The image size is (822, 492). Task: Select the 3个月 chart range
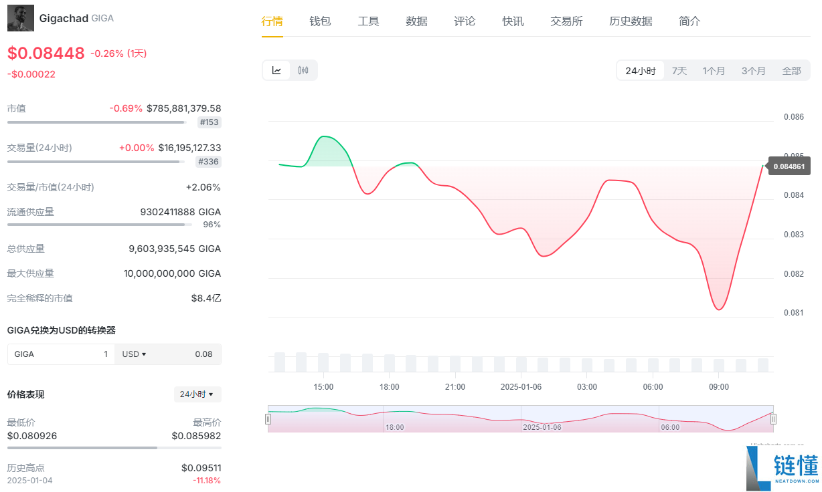pos(753,70)
